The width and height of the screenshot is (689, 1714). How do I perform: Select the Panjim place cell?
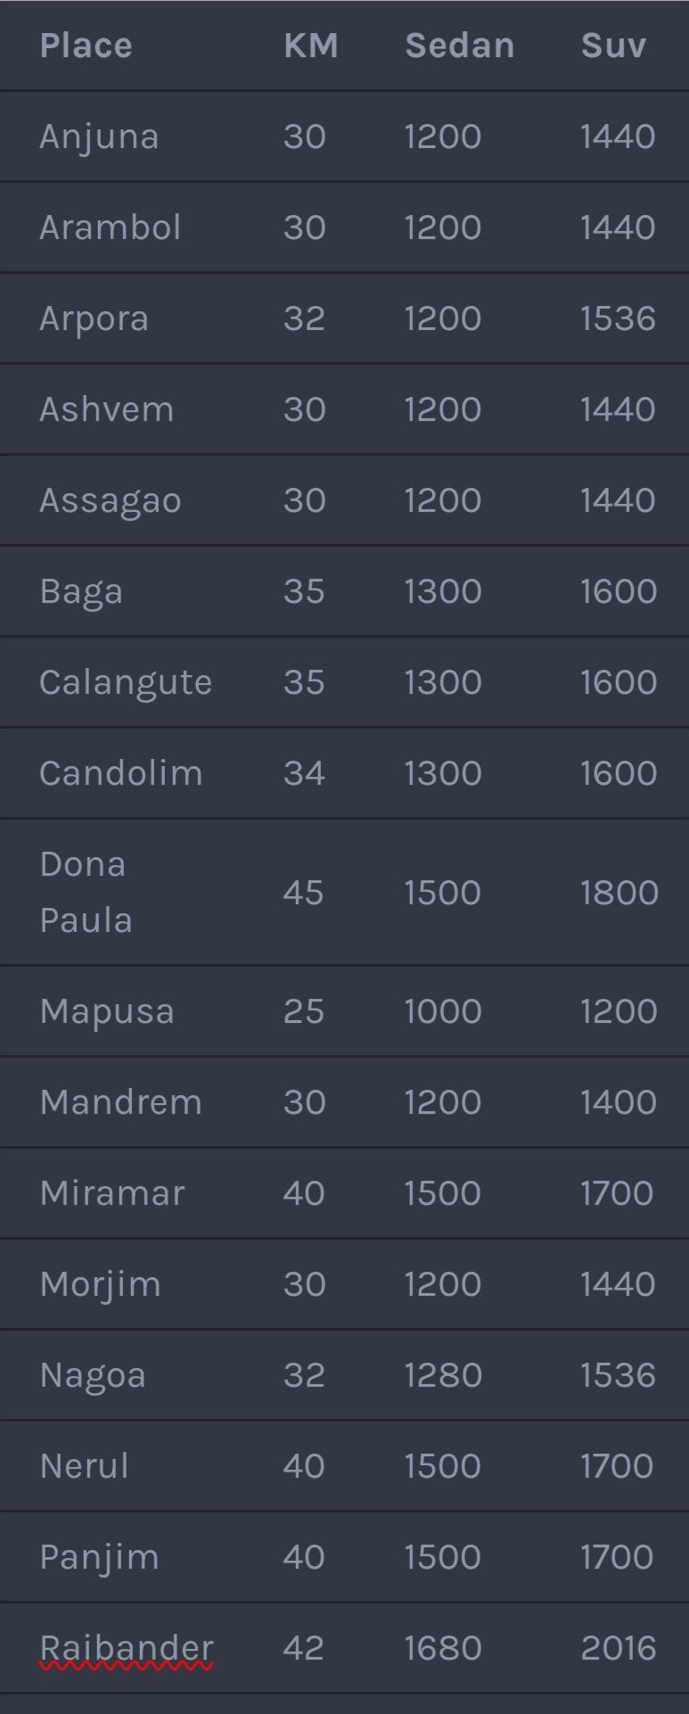pyautogui.click(x=99, y=1559)
